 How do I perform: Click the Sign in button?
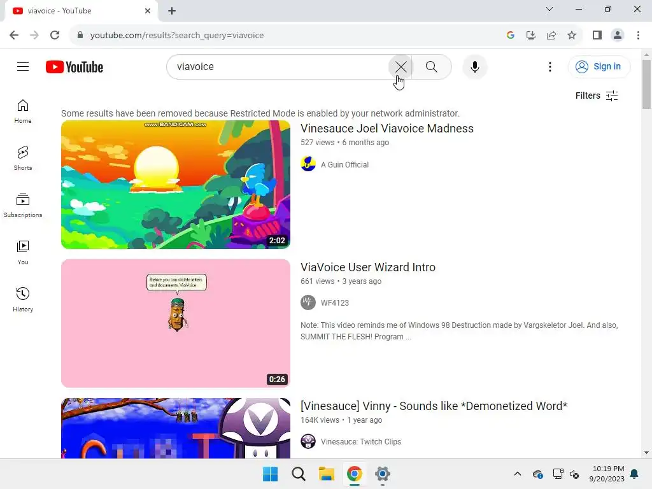coord(599,66)
